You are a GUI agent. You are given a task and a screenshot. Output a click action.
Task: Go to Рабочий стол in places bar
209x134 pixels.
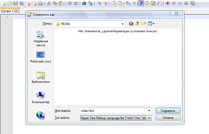pyautogui.click(x=41, y=57)
